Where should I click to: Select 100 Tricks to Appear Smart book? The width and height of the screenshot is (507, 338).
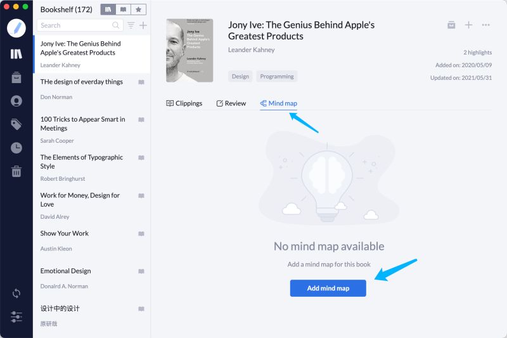(92, 130)
